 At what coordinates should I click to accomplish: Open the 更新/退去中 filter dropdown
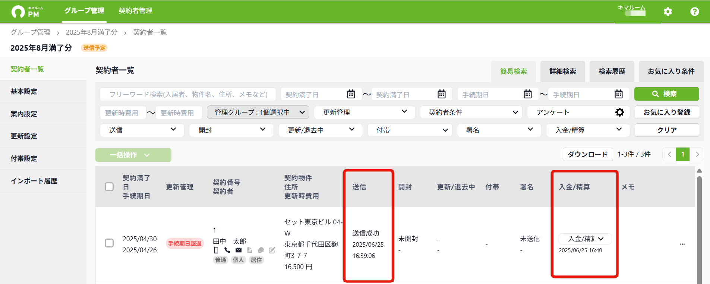coord(321,130)
